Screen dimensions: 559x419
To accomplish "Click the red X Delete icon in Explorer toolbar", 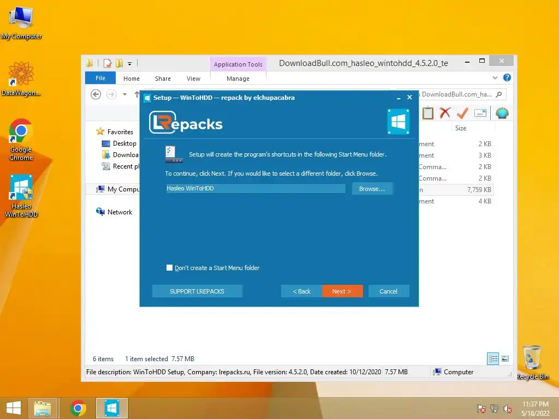I will [445, 113].
